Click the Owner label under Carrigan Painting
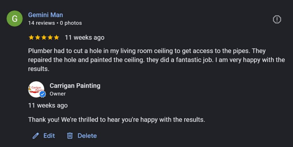293x147 pixels. coord(58,94)
